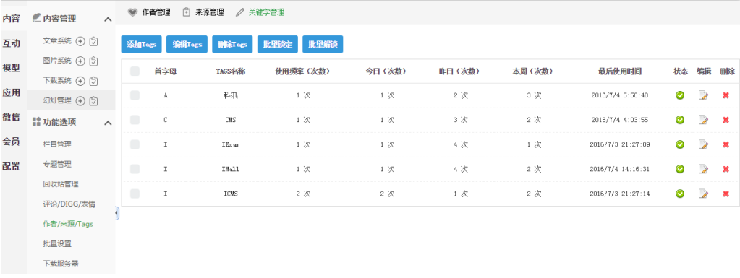
Task: Tick the checkbox on the IMall row
Action: 135,169
